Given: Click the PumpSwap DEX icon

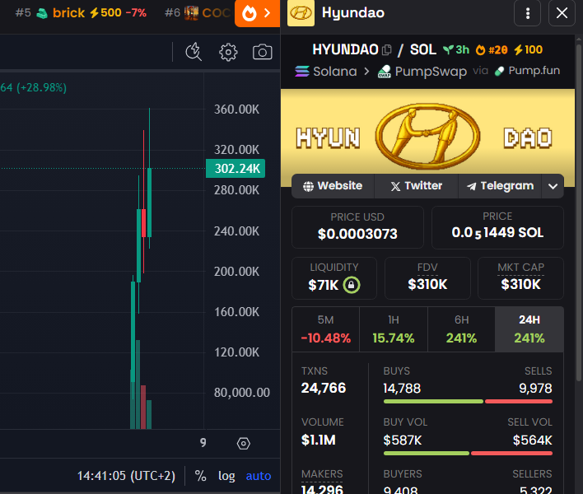Looking at the screenshot, I should 384,71.
